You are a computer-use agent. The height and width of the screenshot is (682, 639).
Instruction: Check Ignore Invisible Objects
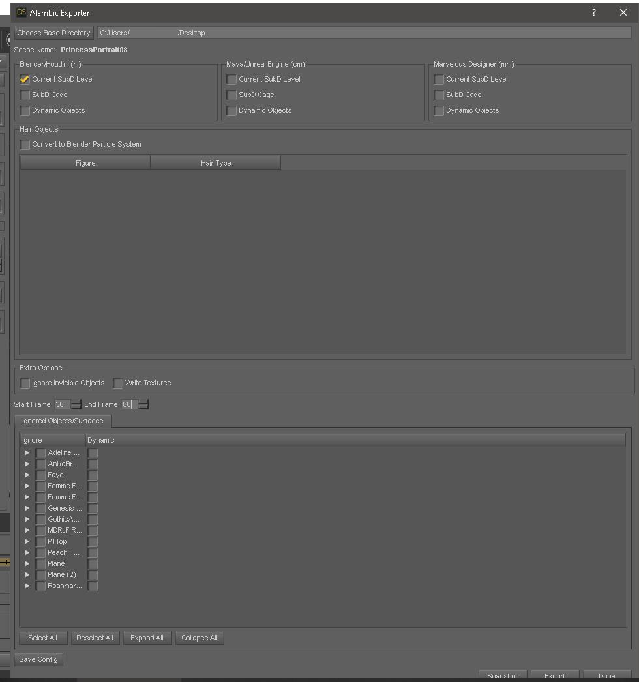click(25, 383)
